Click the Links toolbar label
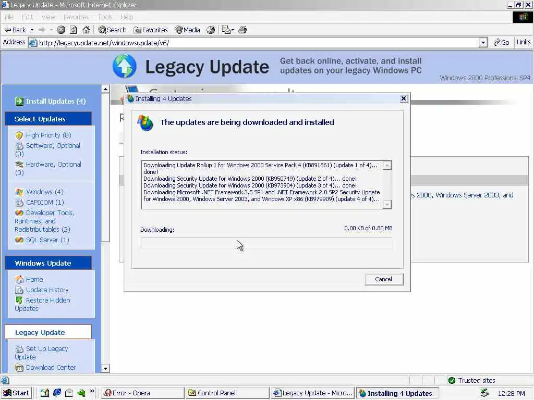The image size is (534, 400). (524, 42)
